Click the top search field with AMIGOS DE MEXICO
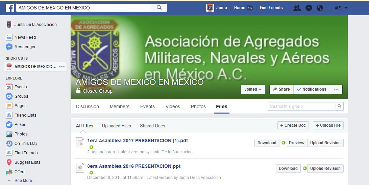This screenshot has width=369, height=185. coord(84,8)
